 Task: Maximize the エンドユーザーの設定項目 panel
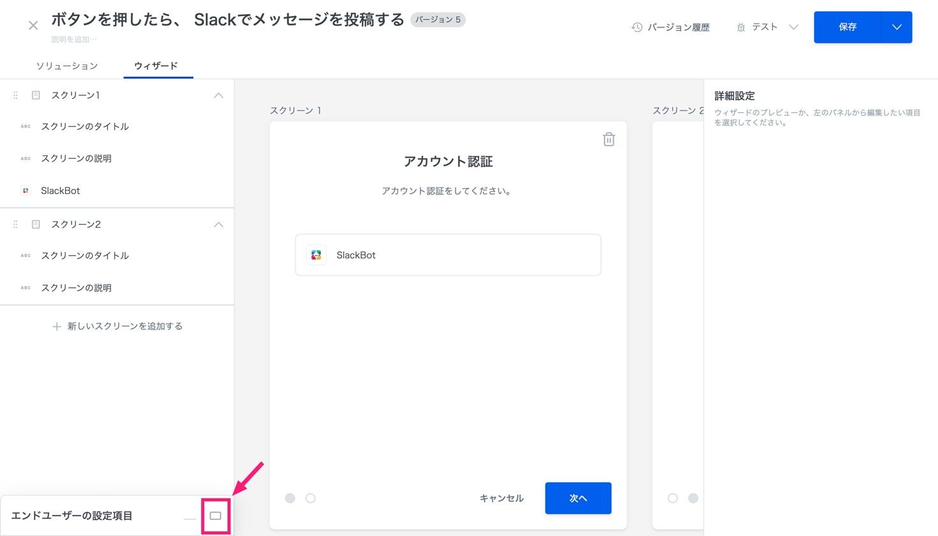(x=216, y=516)
